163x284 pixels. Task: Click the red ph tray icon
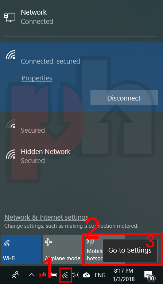43,275
